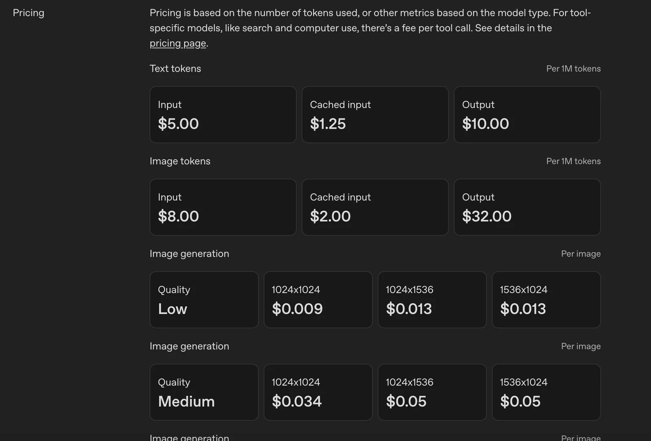Select the $10.00 text Output card
This screenshot has height=441, width=651.
click(x=527, y=115)
